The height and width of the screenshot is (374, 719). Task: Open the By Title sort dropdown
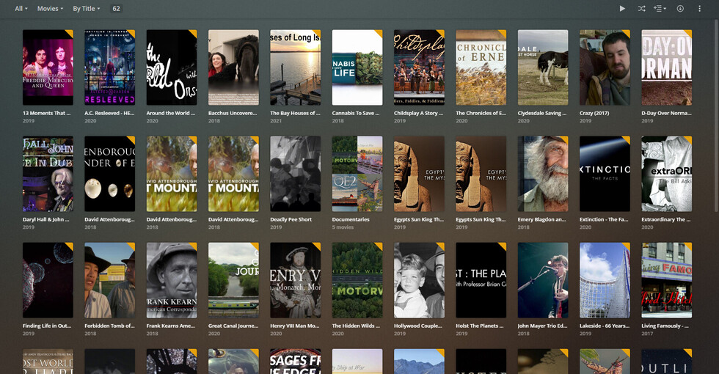(x=87, y=8)
